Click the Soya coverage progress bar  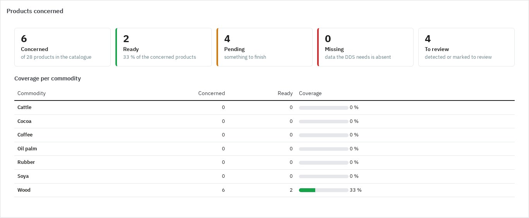(x=324, y=176)
